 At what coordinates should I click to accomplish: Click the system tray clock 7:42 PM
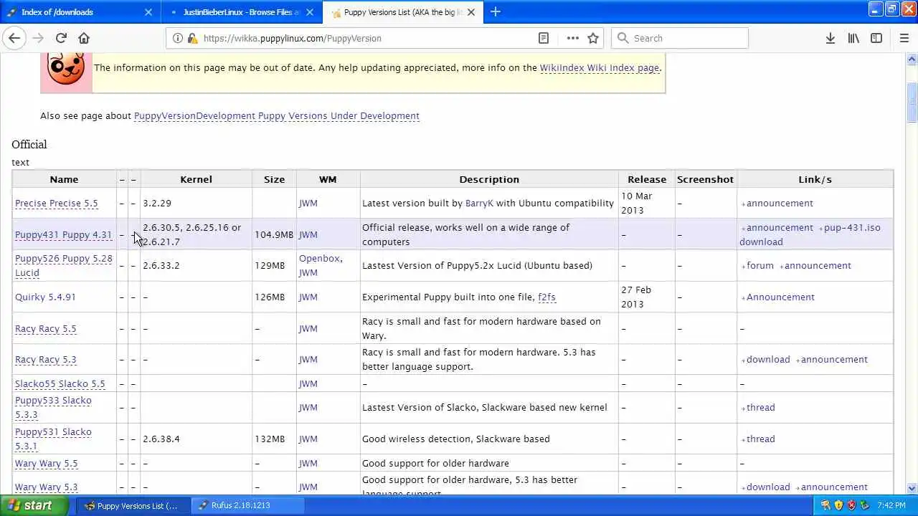pyautogui.click(x=891, y=505)
